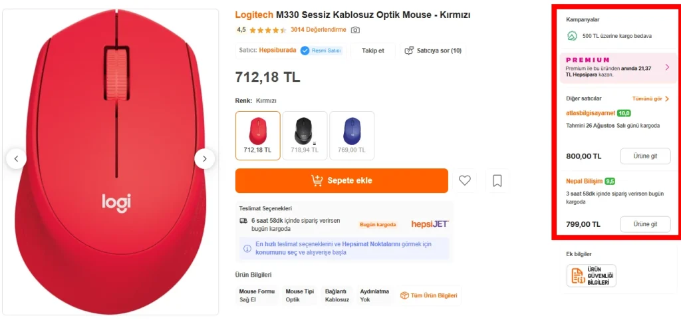Show the next product image
The image size is (681, 320).
point(205,158)
